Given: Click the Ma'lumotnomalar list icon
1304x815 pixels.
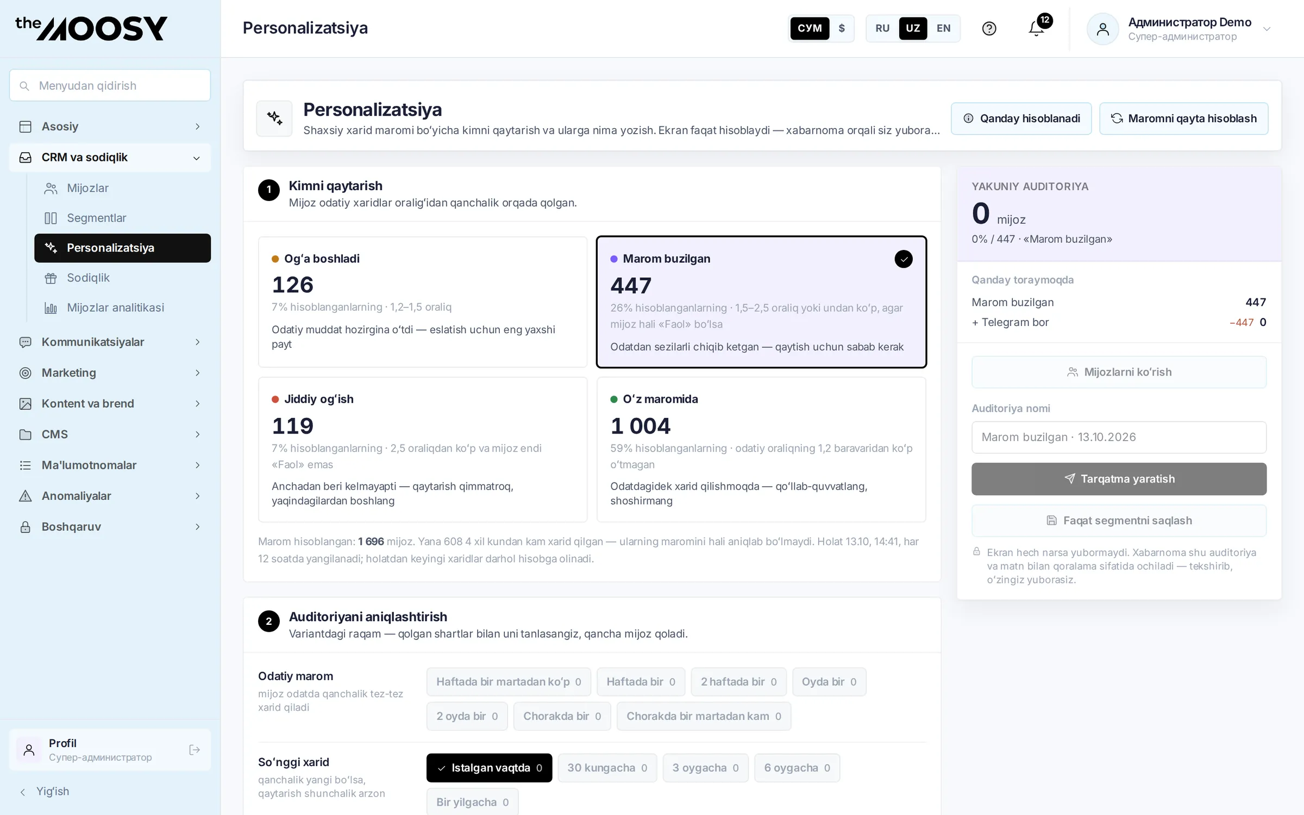Looking at the screenshot, I should [26, 465].
